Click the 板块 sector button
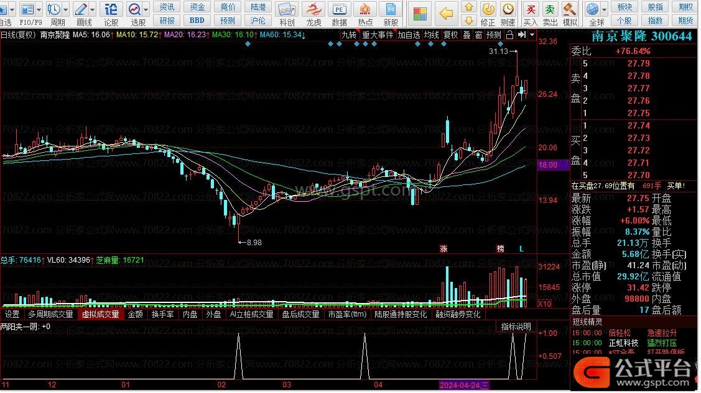This screenshot has width=701, height=393. tap(626, 7)
